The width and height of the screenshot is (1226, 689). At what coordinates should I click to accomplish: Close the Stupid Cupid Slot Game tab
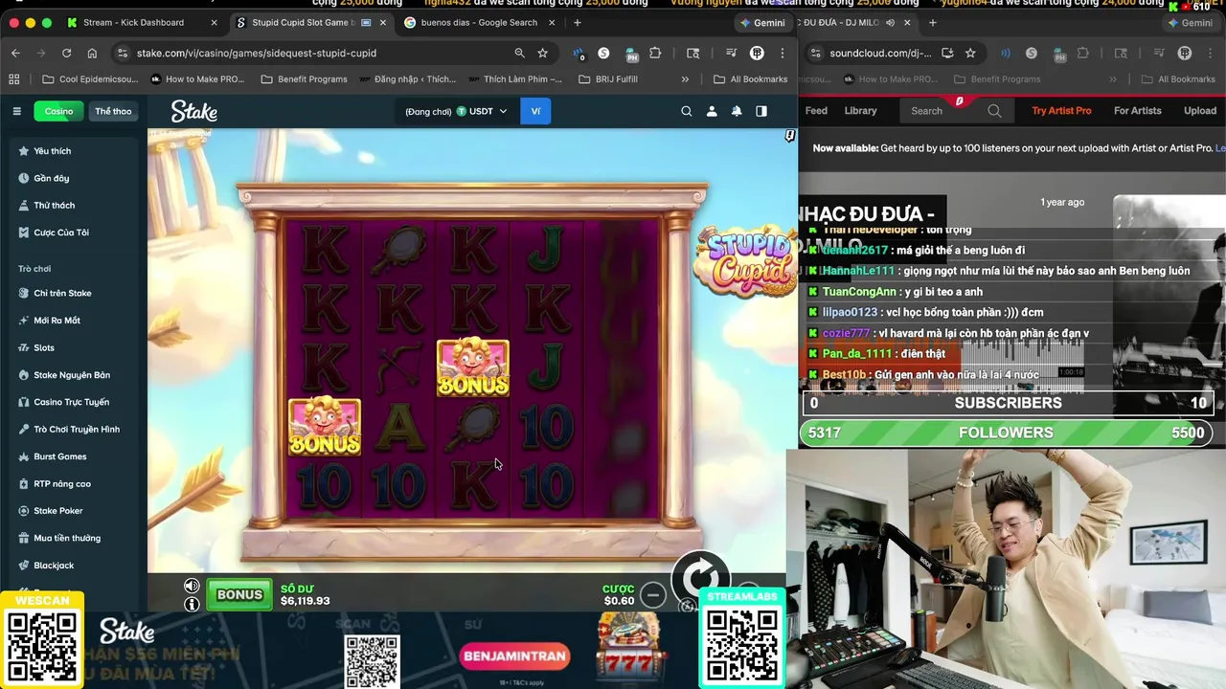(383, 22)
